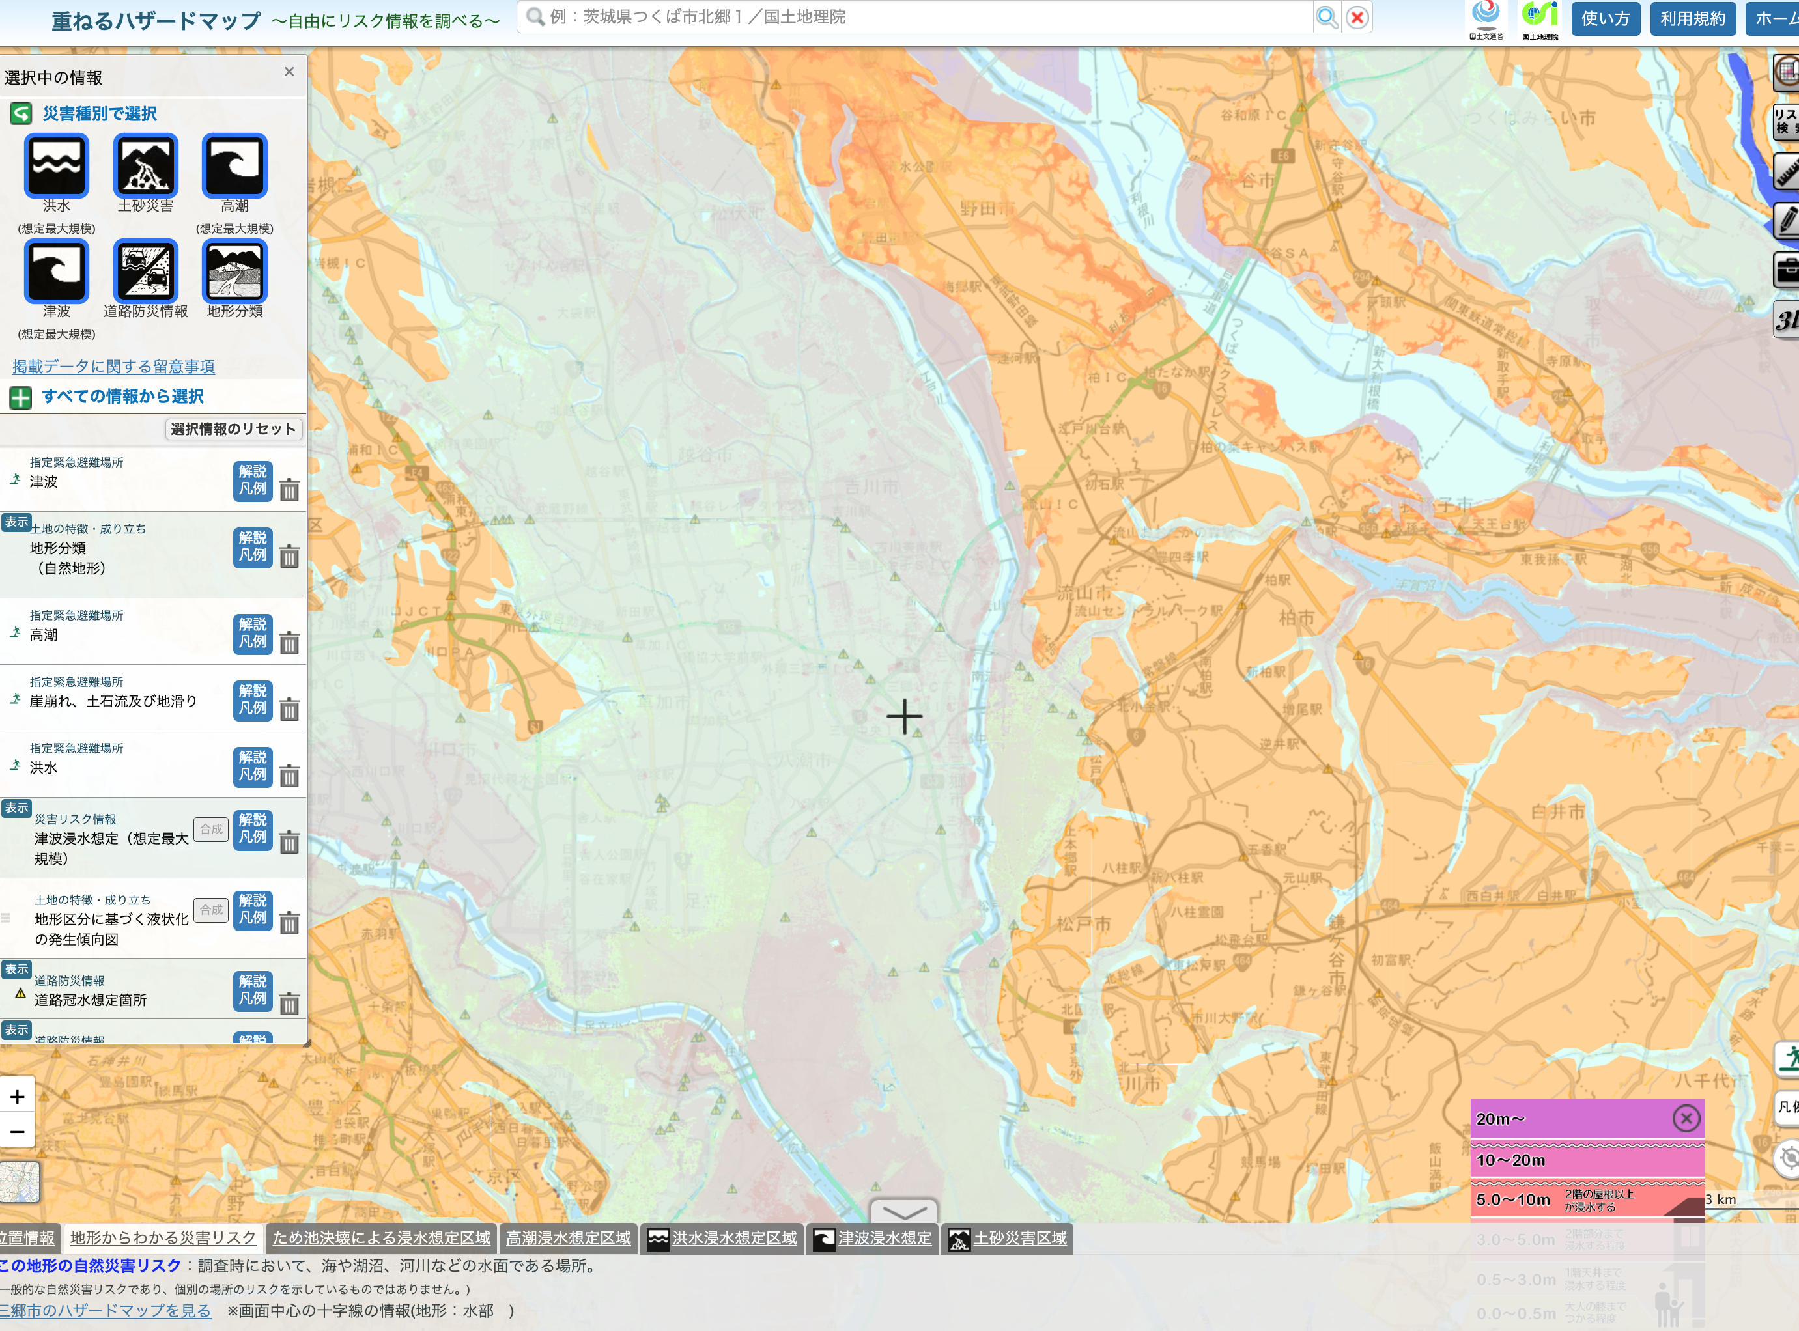Open 解説凡例 for 液状化の発生傾向図

click(252, 910)
